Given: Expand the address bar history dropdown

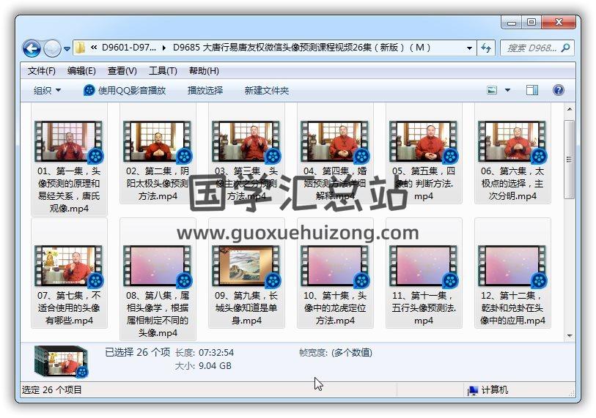Looking at the screenshot, I should click(470, 48).
